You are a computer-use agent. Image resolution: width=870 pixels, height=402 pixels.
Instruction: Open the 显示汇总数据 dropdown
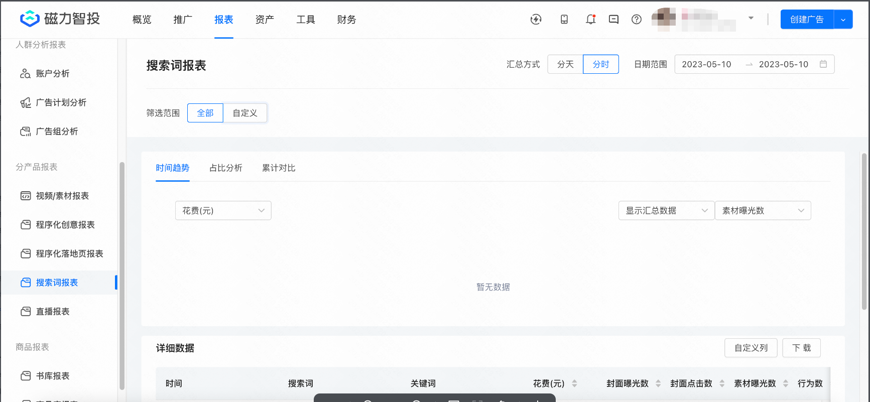pyautogui.click(x=667, y=211)
